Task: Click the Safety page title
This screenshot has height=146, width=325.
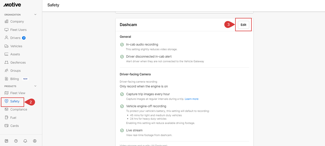Action: coord(53,5)
